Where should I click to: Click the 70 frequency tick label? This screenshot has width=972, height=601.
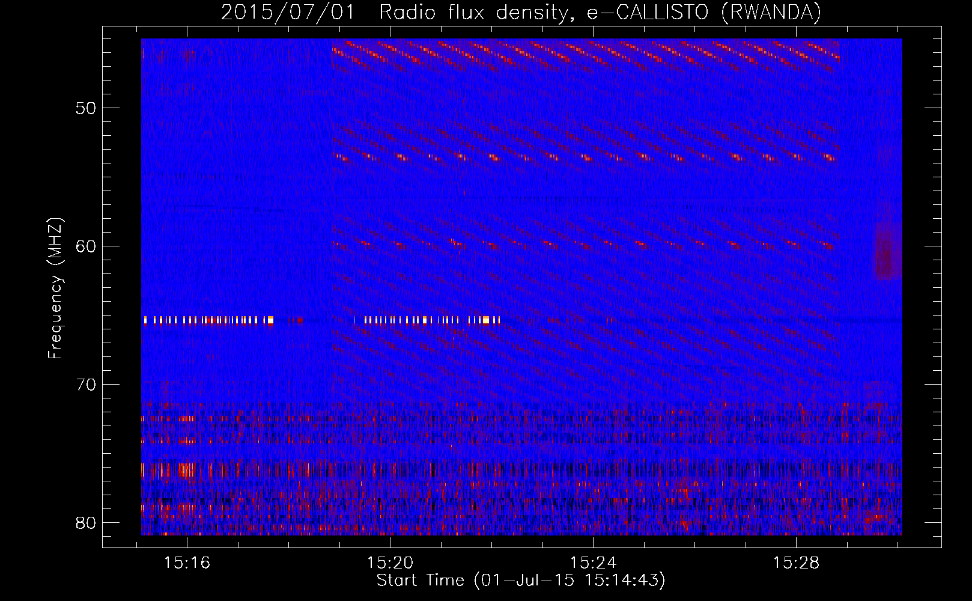click(x=87, y=385)
